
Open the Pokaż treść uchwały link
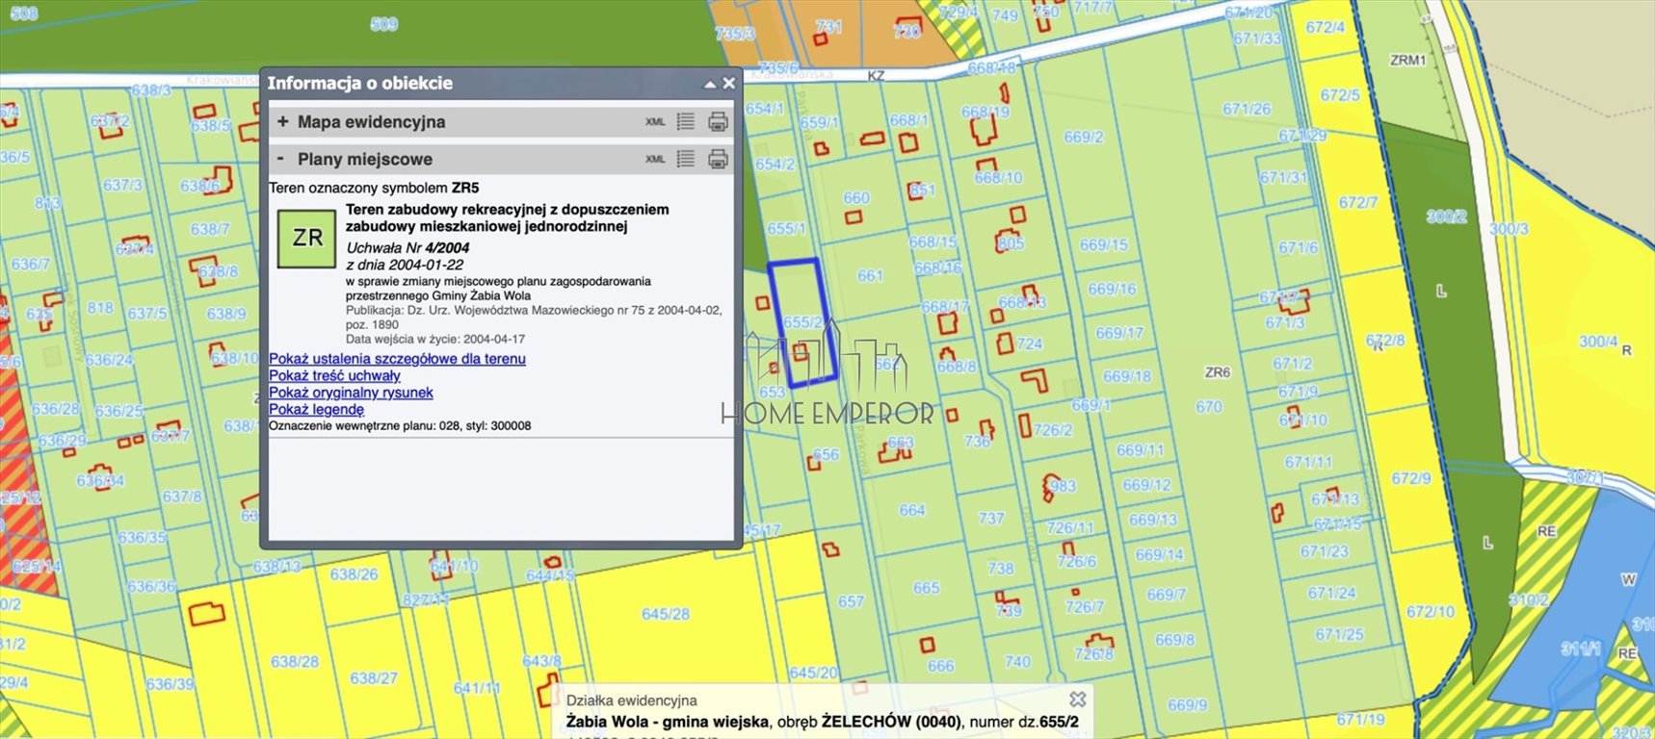pyautogui.click(x=334, y=376)
